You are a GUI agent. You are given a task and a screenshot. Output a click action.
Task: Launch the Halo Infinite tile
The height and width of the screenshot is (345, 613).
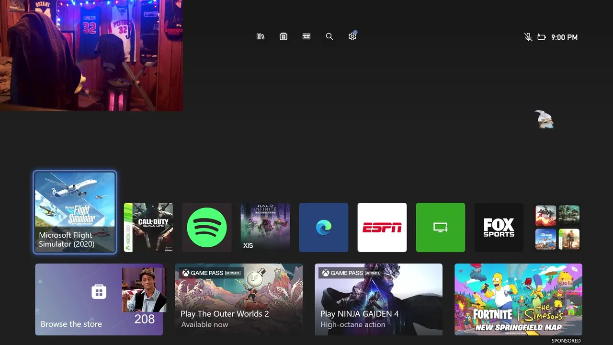265,227
